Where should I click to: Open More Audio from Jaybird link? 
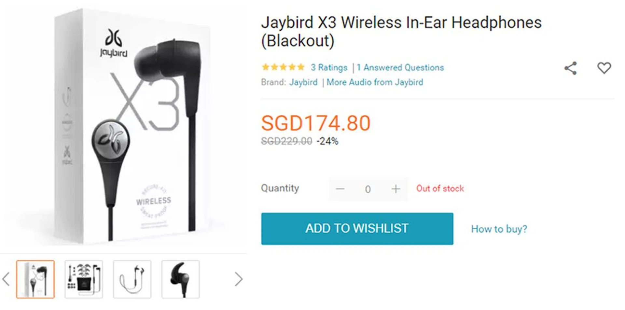tap(375, 82)
